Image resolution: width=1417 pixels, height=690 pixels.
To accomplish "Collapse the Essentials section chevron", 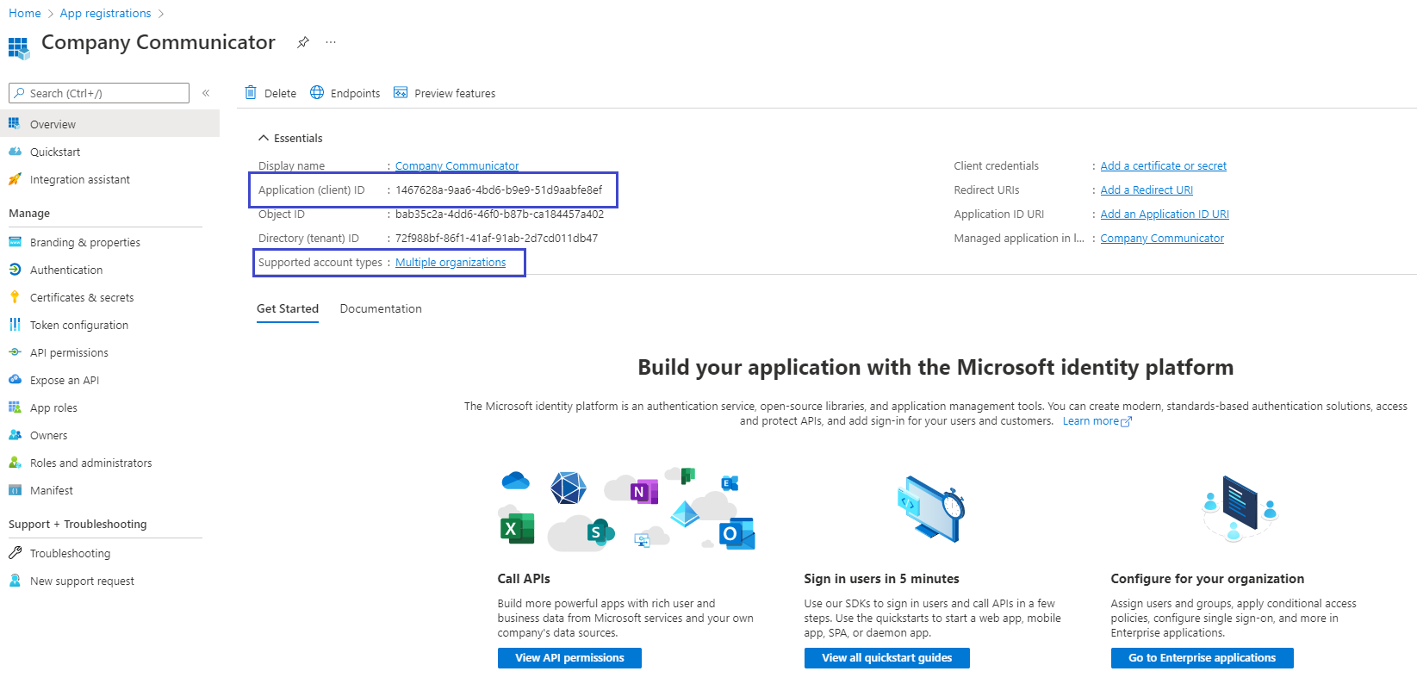I will pyautogui.click(x=264, y=138).
